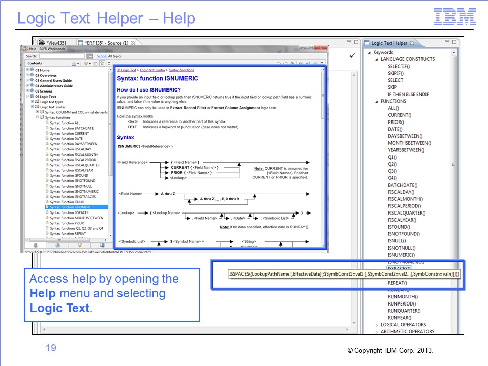Click the Syntax functions breadcrumb link

point(181,70)
